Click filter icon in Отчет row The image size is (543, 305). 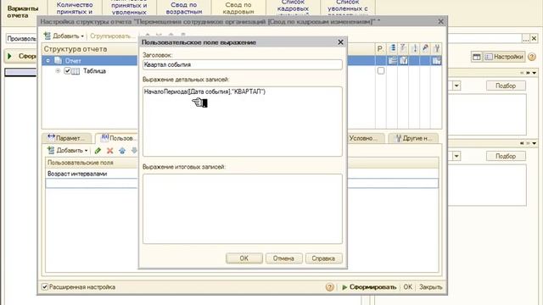404,60
